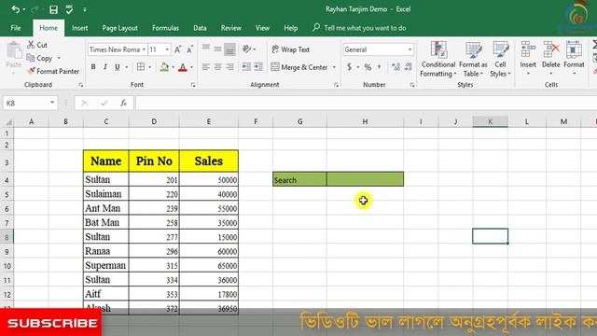This screenshot has height=336, width=597.
Task: Expand the Copy options arrow
Action: click(59, 58)
